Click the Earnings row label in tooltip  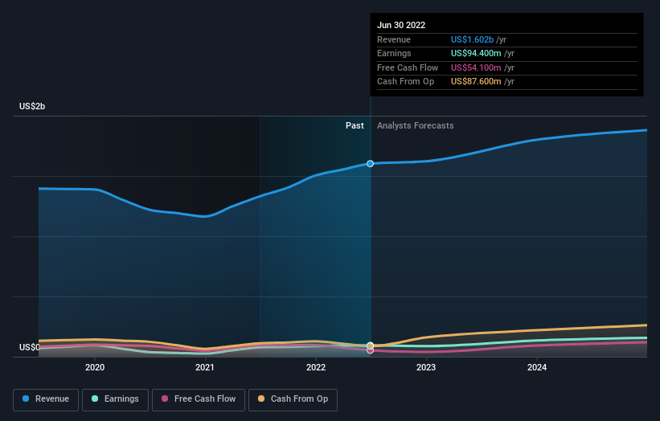click(x=394, y=53)
